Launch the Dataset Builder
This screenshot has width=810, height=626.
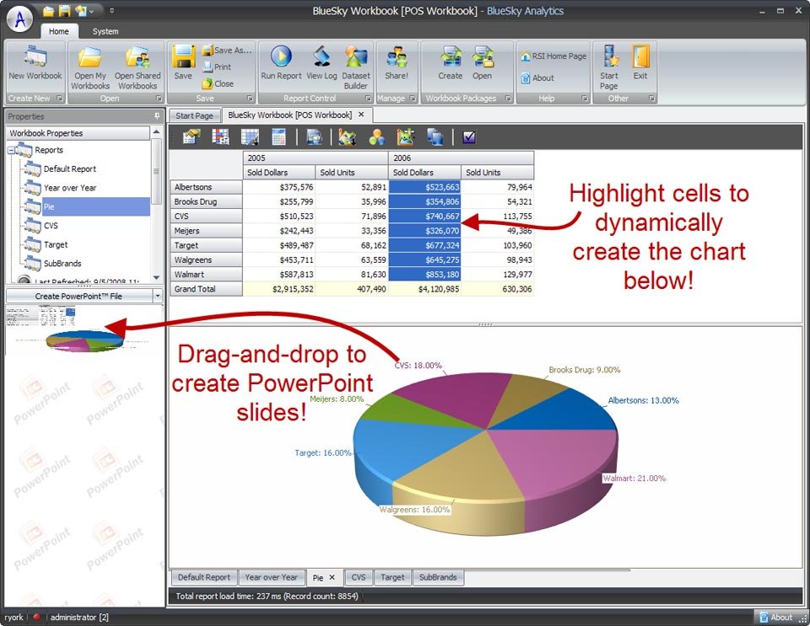coord(356,67)
